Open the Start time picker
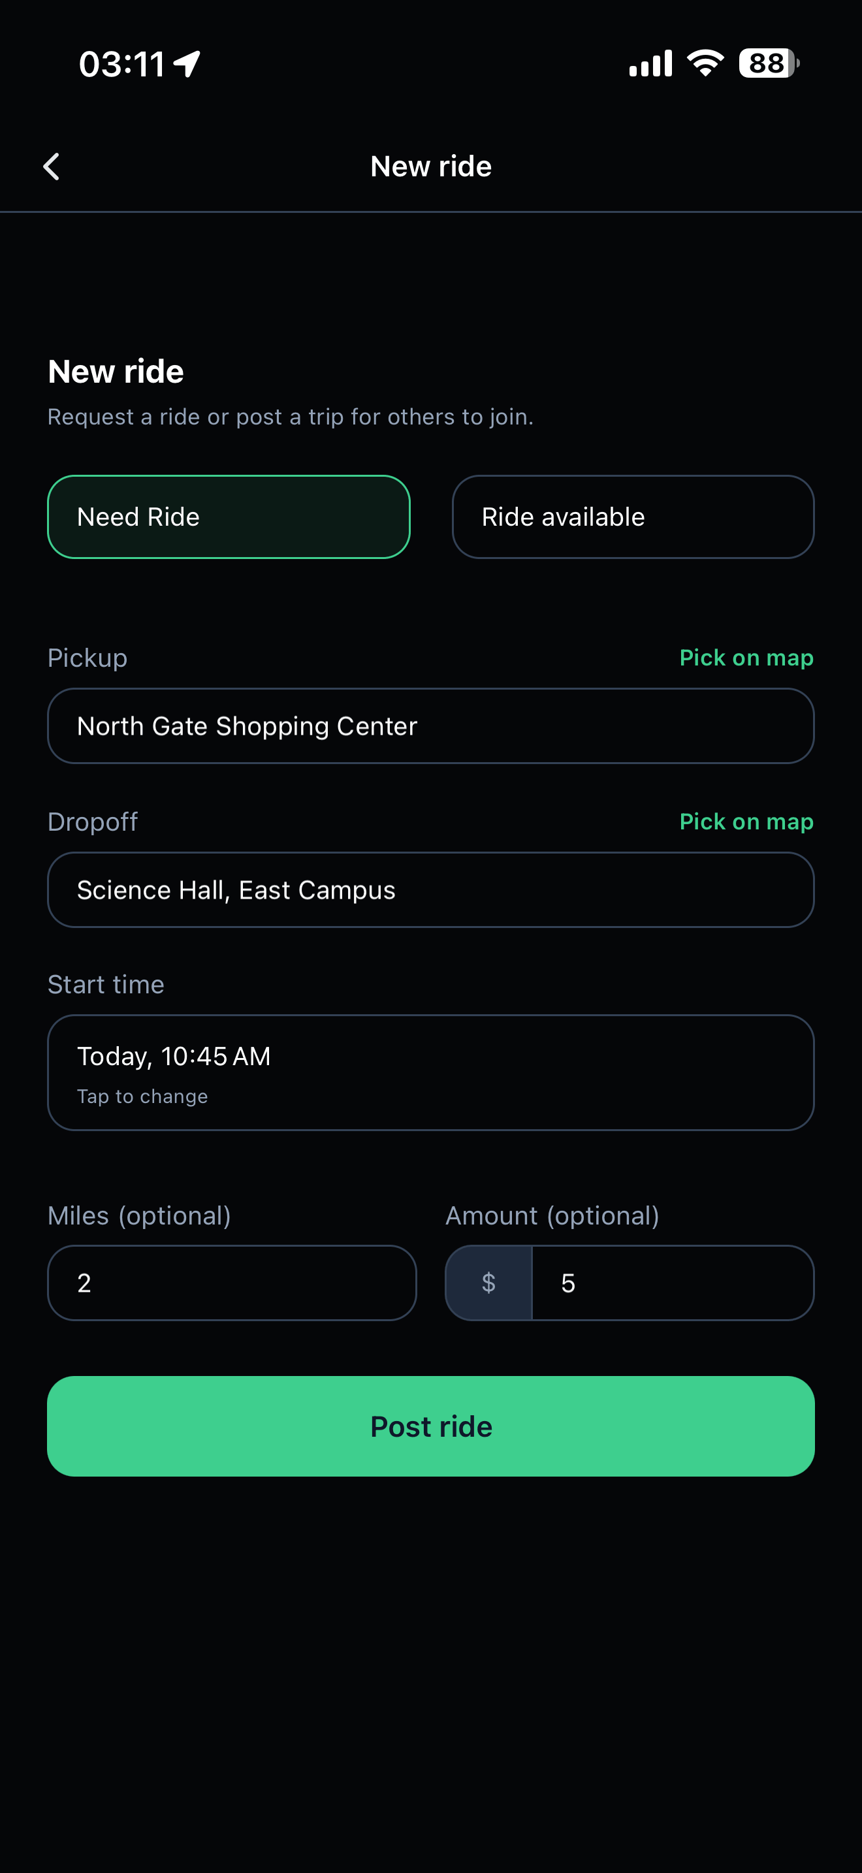This screenshot has height=1873, width=862. click(430, 1072)
